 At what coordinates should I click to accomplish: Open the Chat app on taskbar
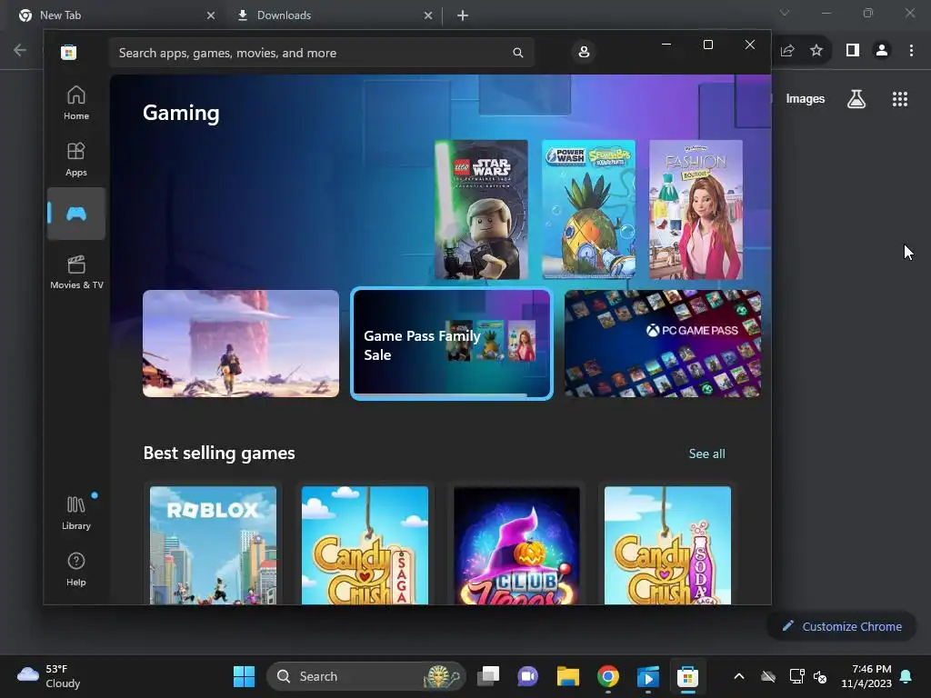click(528, 676)
